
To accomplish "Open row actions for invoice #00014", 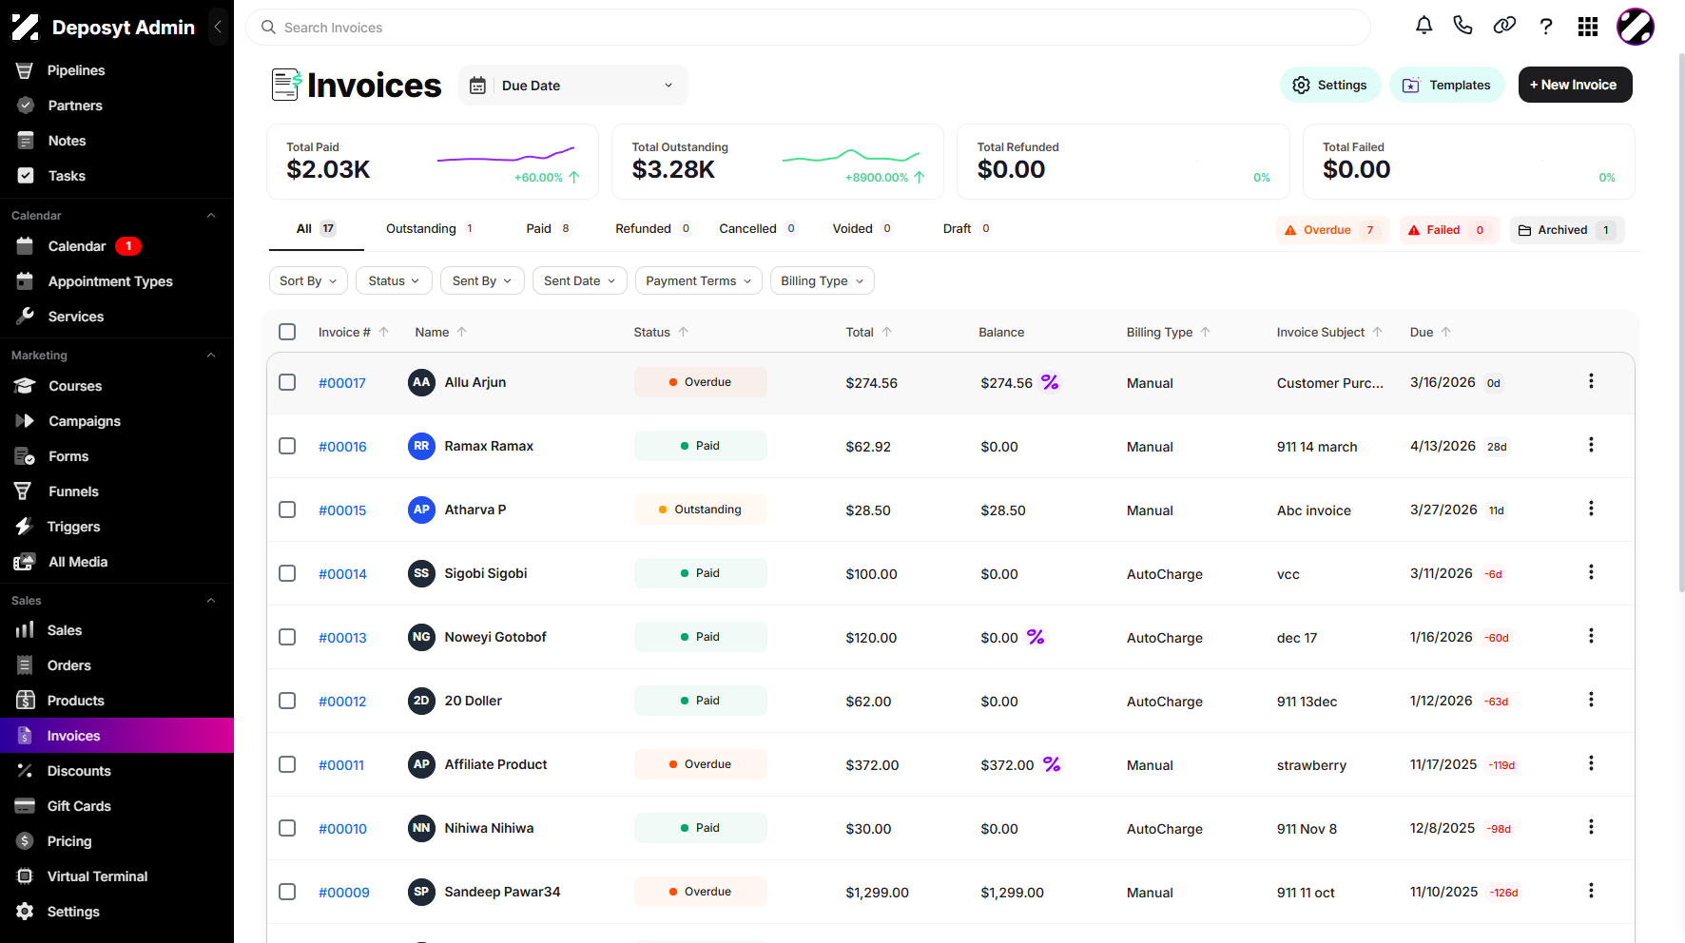I will tap(1591, 573).
